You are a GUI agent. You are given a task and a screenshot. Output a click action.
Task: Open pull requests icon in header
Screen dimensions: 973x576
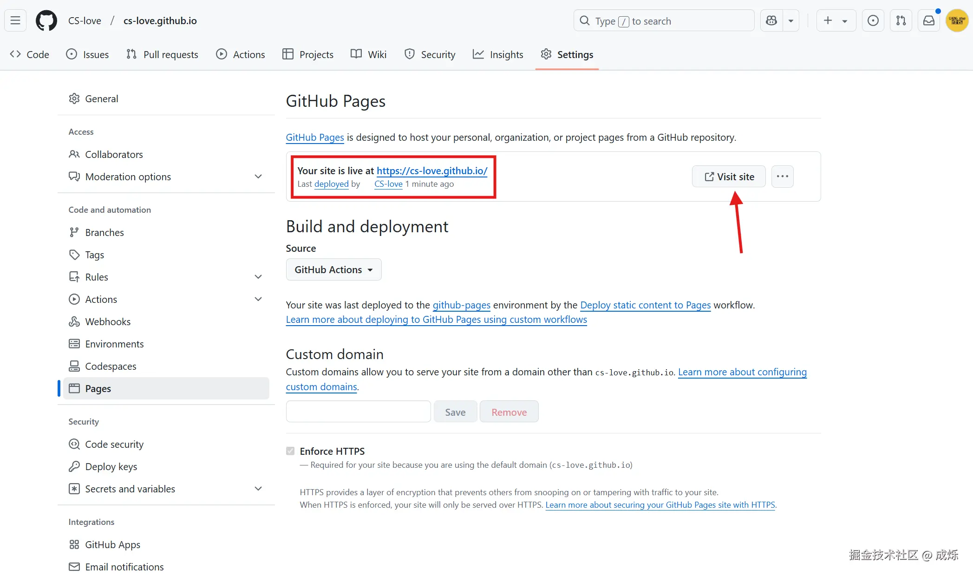901,21
